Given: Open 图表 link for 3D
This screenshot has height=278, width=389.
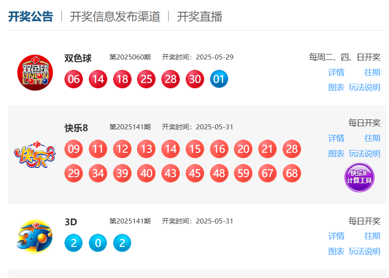Looking at the screenshot, I should [x=336, y=251].
